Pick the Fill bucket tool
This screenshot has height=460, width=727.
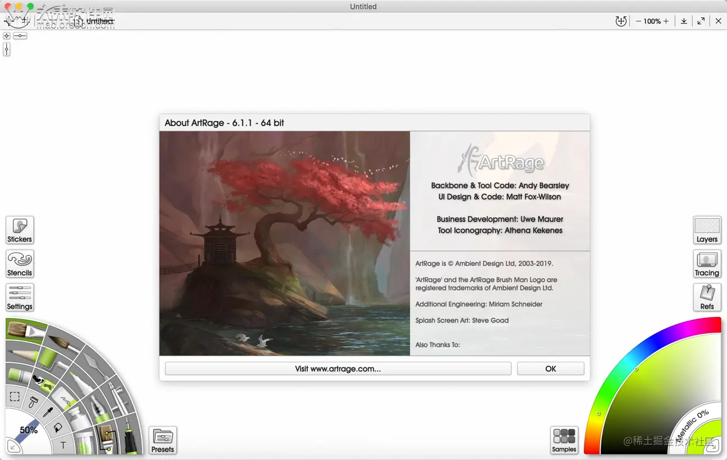[x=58, y=427]
